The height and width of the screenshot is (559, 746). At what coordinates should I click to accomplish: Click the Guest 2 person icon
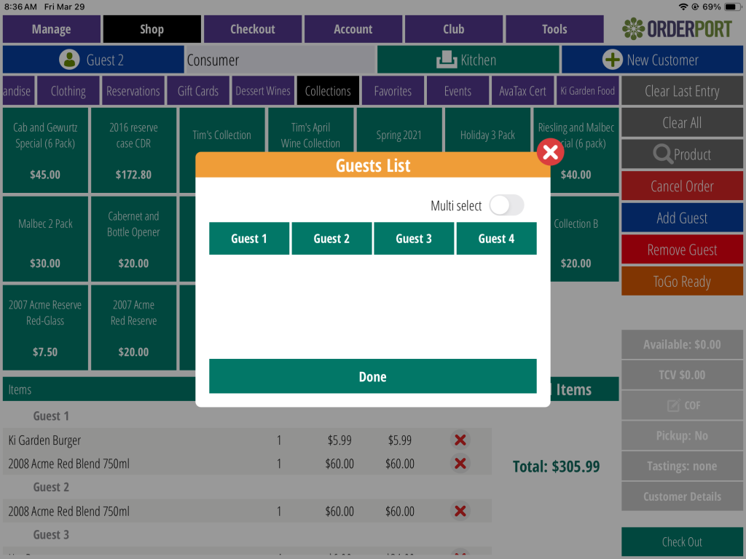pos(69,60)
